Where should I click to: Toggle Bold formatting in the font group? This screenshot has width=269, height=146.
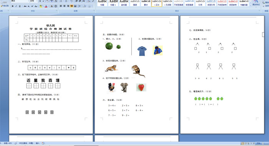(x=13, y=6)
